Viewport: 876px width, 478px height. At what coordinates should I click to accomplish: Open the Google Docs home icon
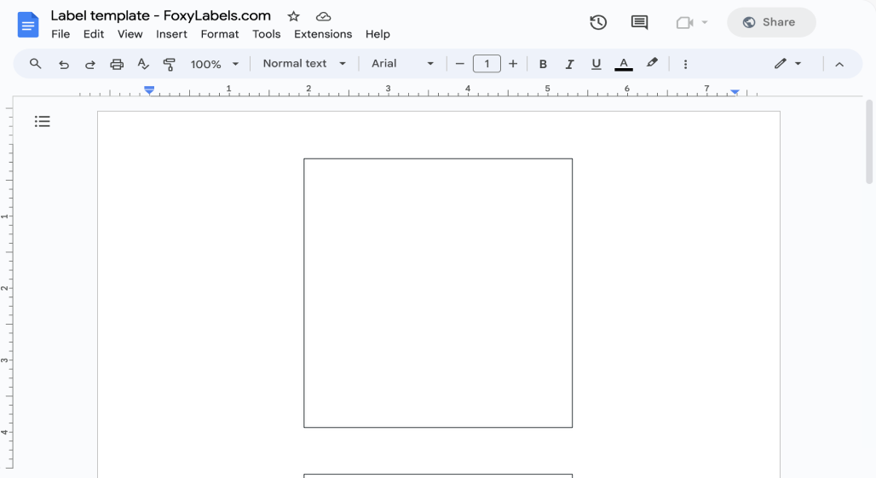[28, 25]
